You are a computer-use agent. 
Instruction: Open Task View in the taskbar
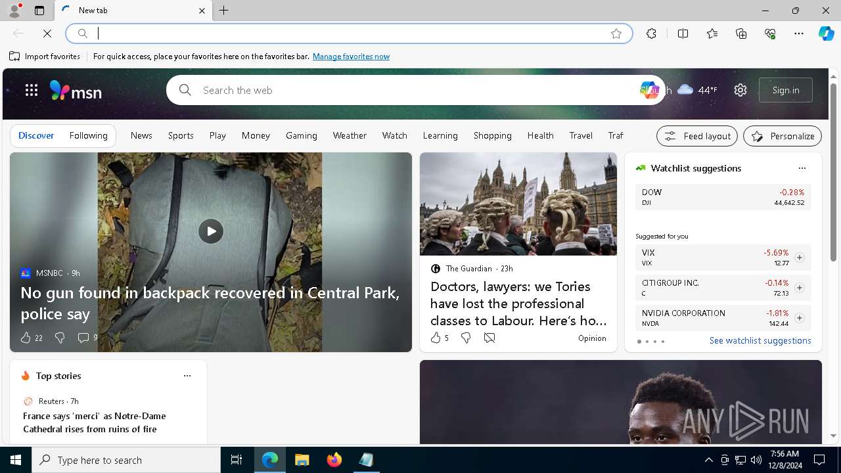tap(237, 460)
